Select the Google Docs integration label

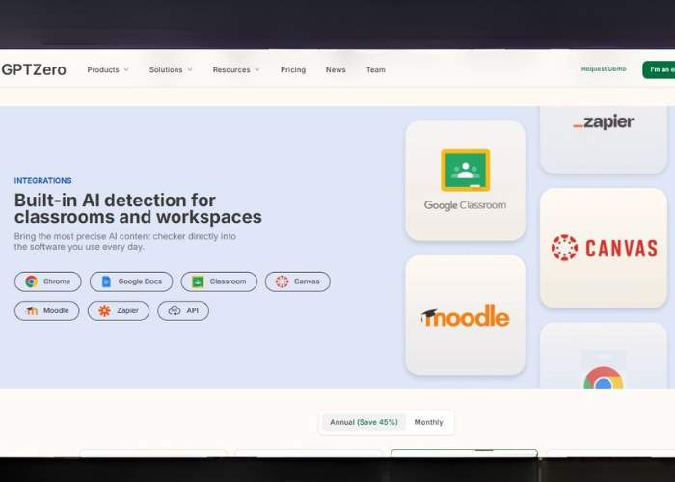[x=140, y=281]
